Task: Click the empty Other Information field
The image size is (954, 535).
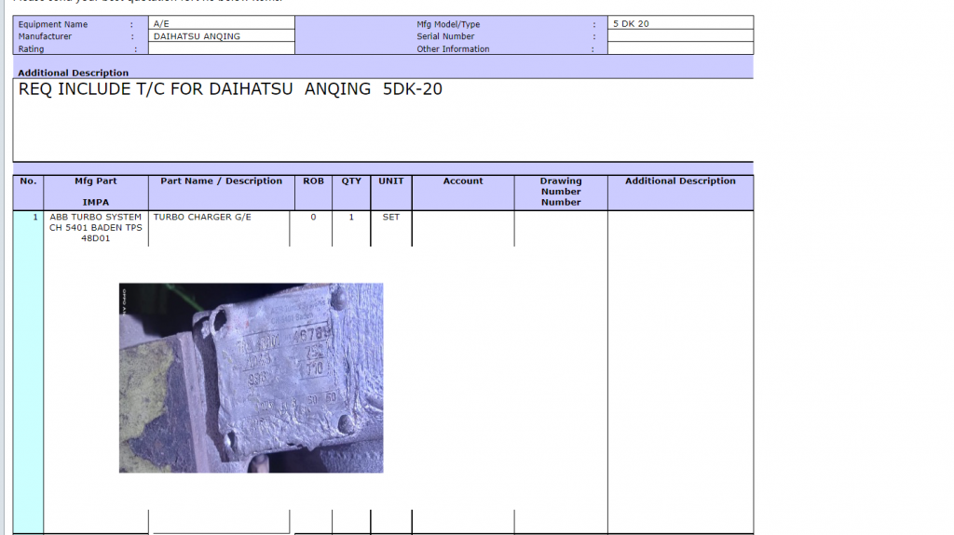Action: click(x=680, y=48)
